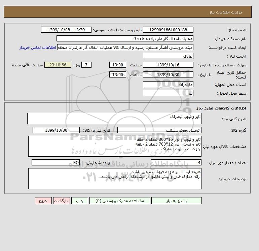Viewport: 259px width, 251px height.
Task: Open اطلاعات تماس خریدار link
Action: [x=38, y=48]
